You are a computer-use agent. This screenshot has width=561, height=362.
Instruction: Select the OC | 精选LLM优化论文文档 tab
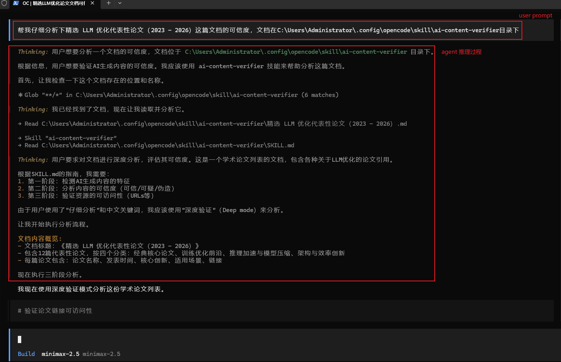point(53,3)
